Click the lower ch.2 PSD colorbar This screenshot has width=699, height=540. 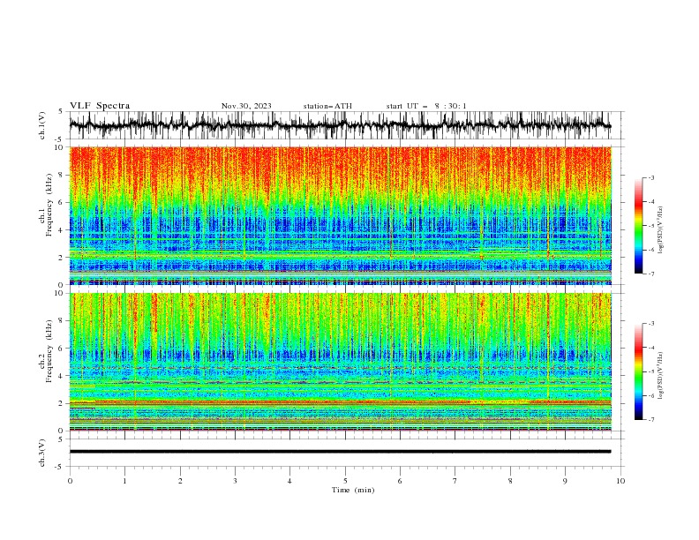638,371
